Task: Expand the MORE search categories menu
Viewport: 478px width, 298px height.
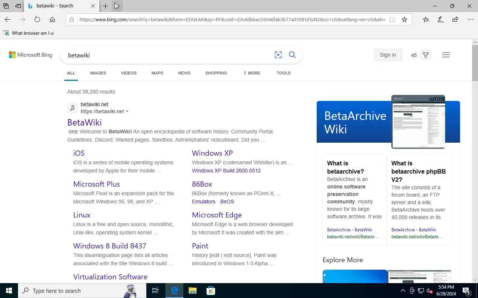Action: coord(252,73)
